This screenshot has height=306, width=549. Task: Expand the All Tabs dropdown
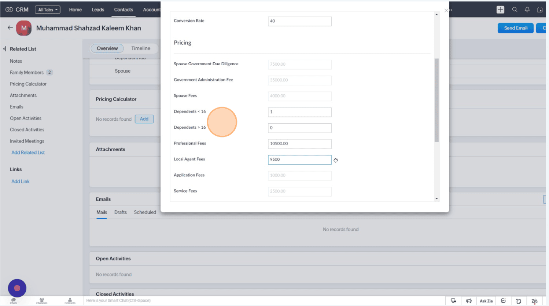[x=48, y=10]
